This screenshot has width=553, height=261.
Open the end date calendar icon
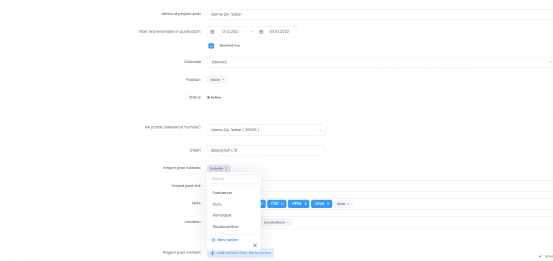261,32
